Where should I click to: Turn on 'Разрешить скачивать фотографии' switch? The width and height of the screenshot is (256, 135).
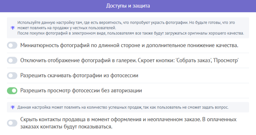pyautogui.click(x=12, y=76)
